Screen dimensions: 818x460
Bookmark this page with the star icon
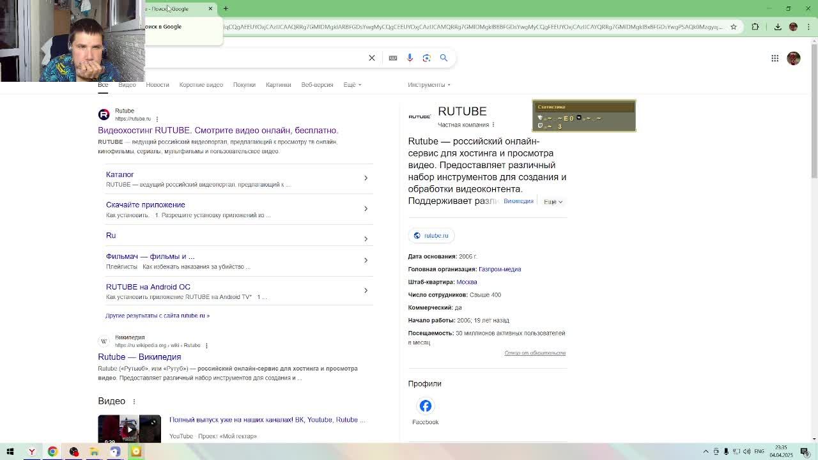click(734, 27)
